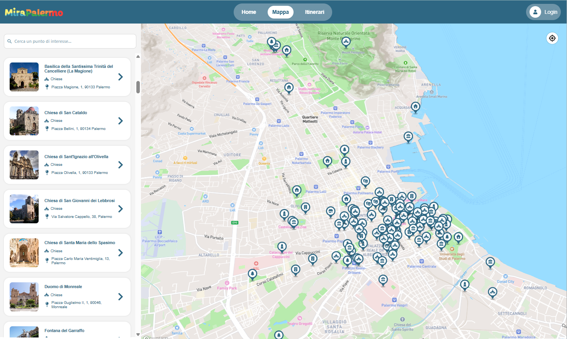567x339 pixels.
Task: Open the Catacombe dei Cappuccini map marker
Action: [282, 246]
